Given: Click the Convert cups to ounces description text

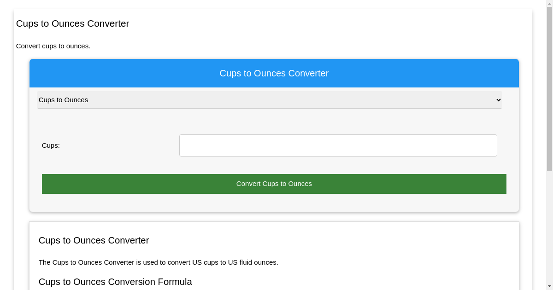Looking at the screenshot, I should (x=53, y=46).
